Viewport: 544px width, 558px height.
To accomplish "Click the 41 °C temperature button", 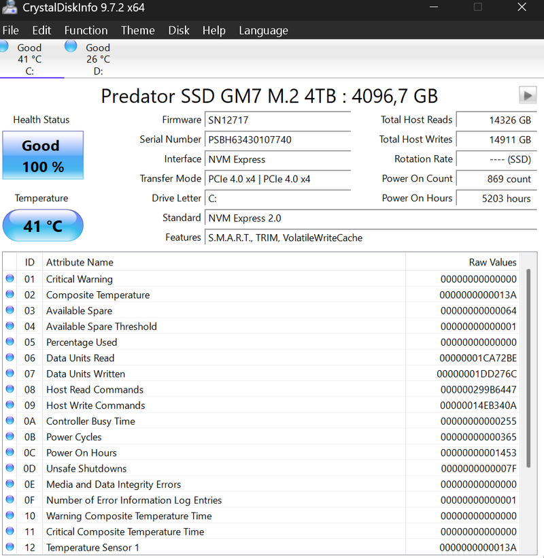I will click(x=43, y=226).
